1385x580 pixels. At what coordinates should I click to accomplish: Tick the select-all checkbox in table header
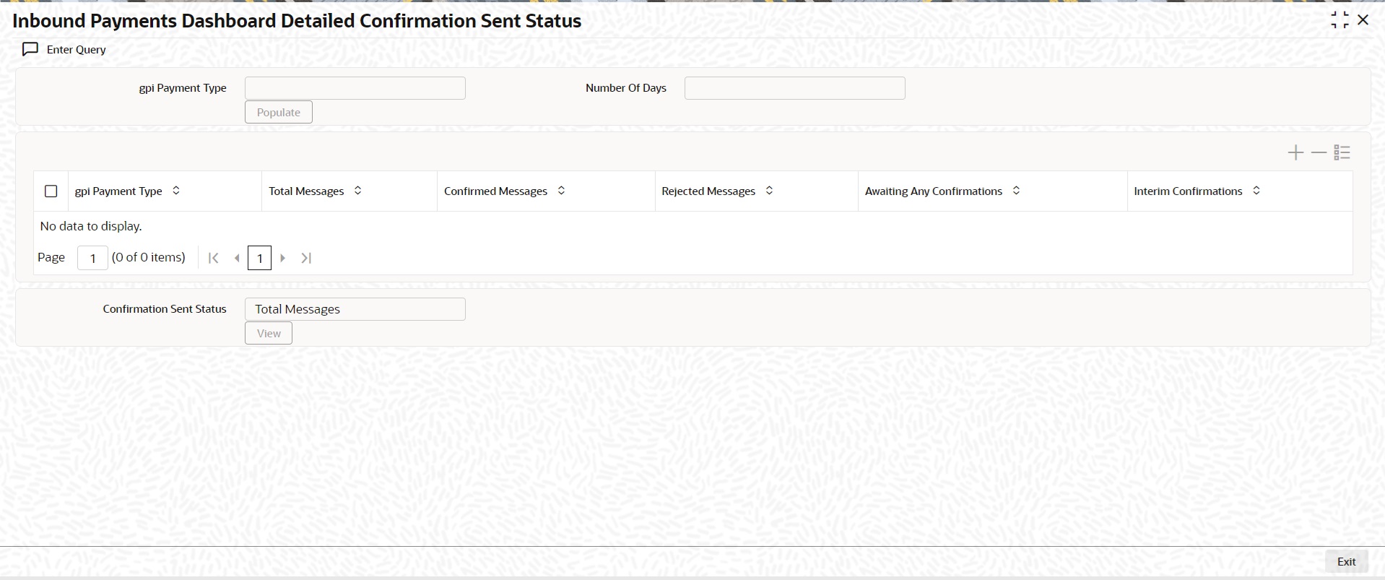click(x=51, y=191)
